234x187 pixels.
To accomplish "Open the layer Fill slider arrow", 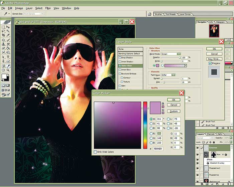I will (x=231, y=142).
